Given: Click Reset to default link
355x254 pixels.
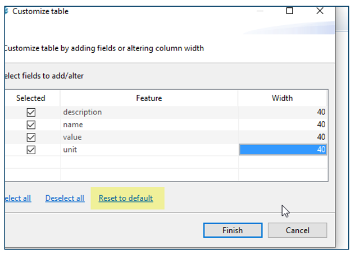Looking at the screenshot, I should [126, 198].
